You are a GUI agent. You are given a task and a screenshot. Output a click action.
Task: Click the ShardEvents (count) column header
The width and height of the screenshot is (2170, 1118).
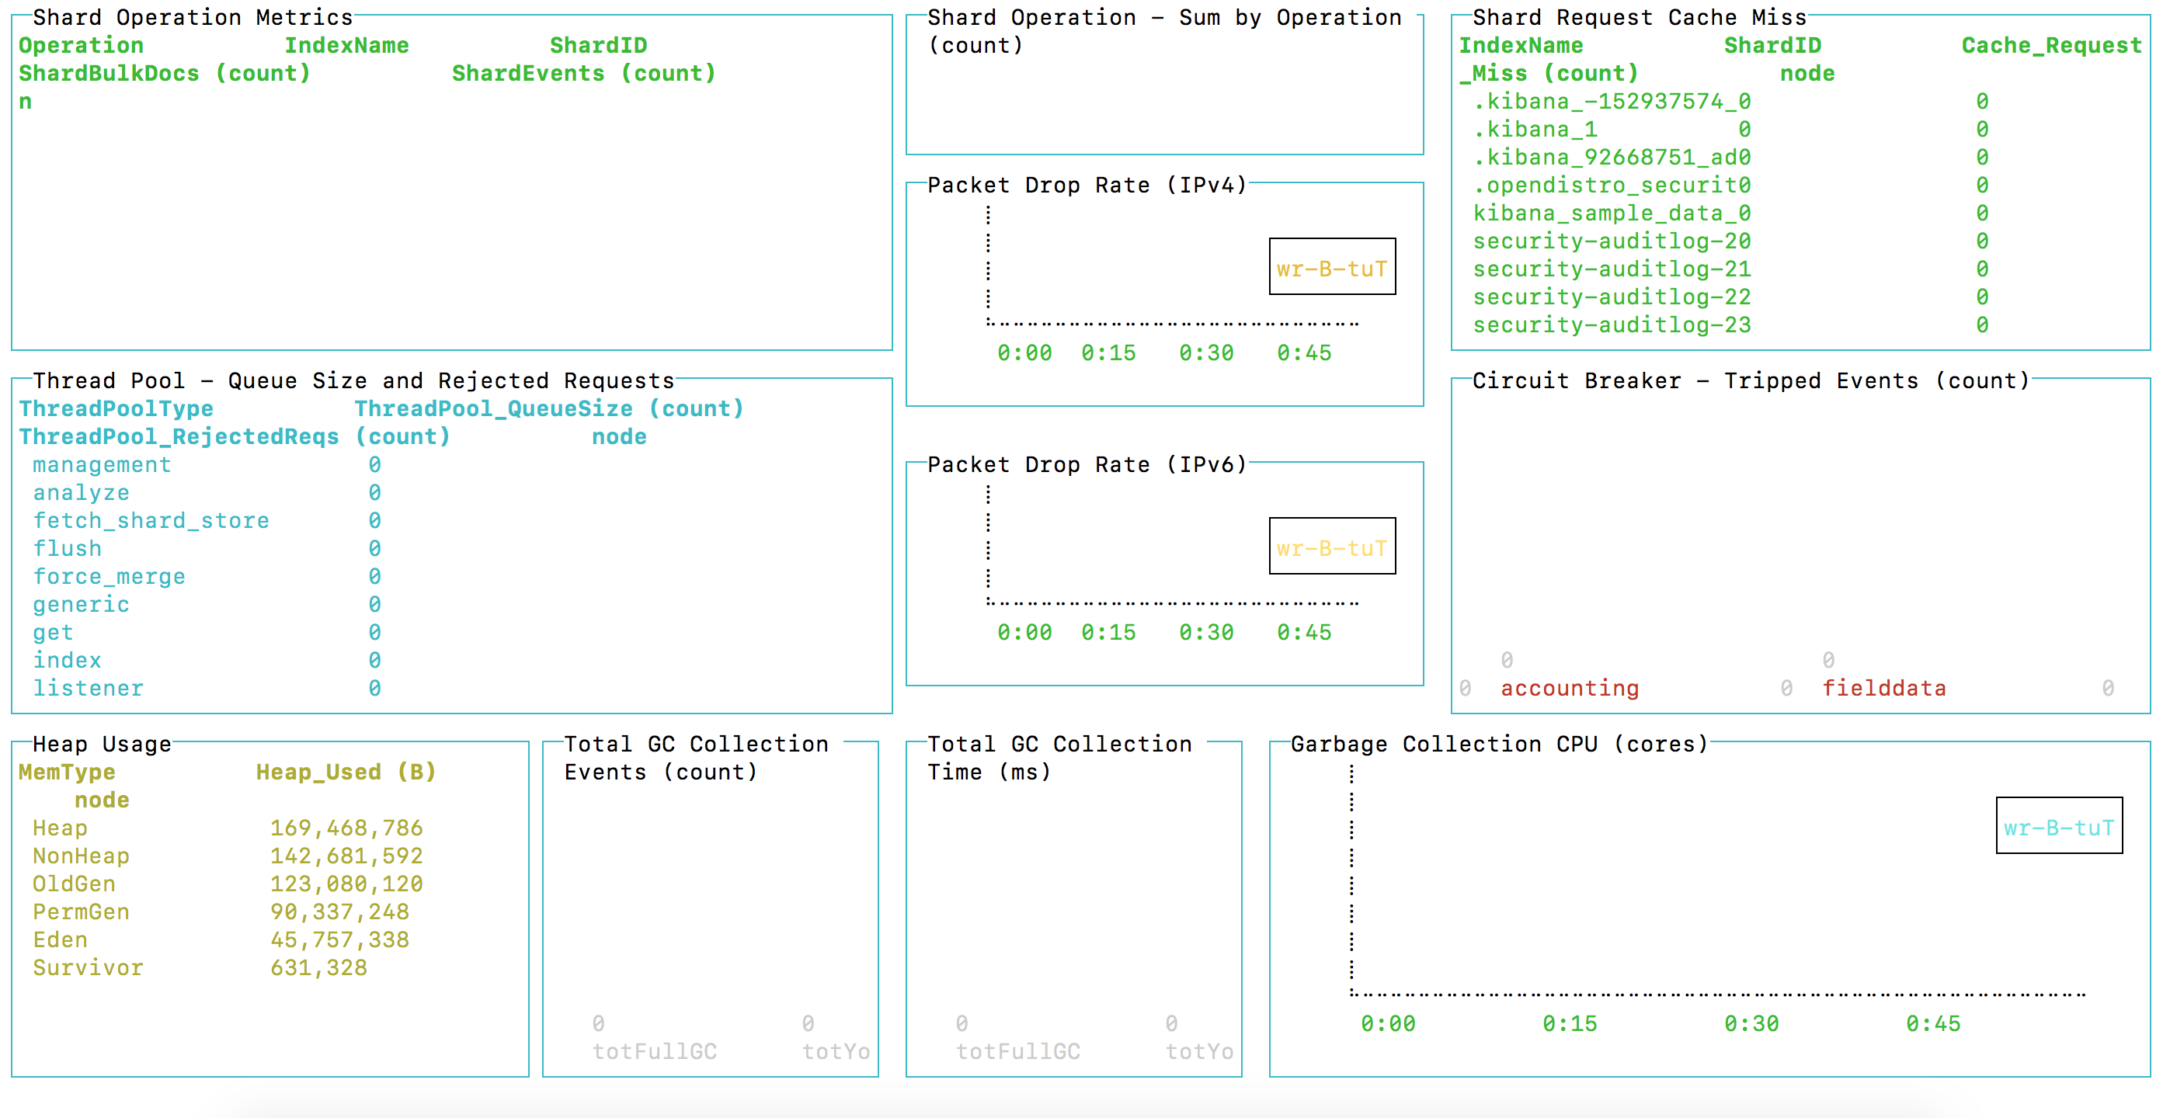coord(584,73)
